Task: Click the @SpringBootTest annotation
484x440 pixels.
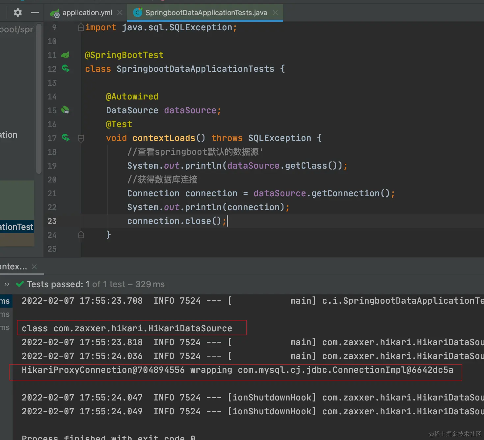Action: pos(124,55)
